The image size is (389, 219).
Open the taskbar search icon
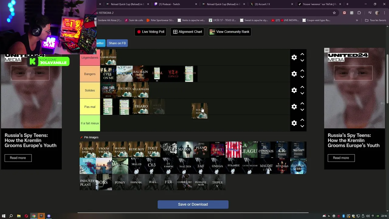pyautogui.click(x=11, y=216)
